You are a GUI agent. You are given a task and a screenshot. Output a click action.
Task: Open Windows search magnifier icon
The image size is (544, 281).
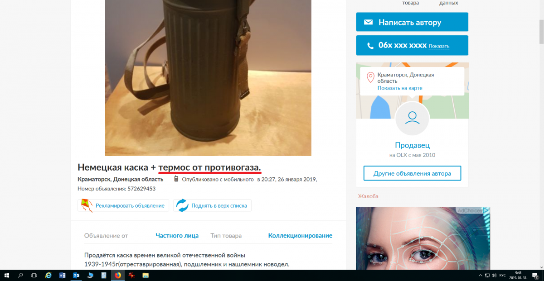(x=20, y=275)
